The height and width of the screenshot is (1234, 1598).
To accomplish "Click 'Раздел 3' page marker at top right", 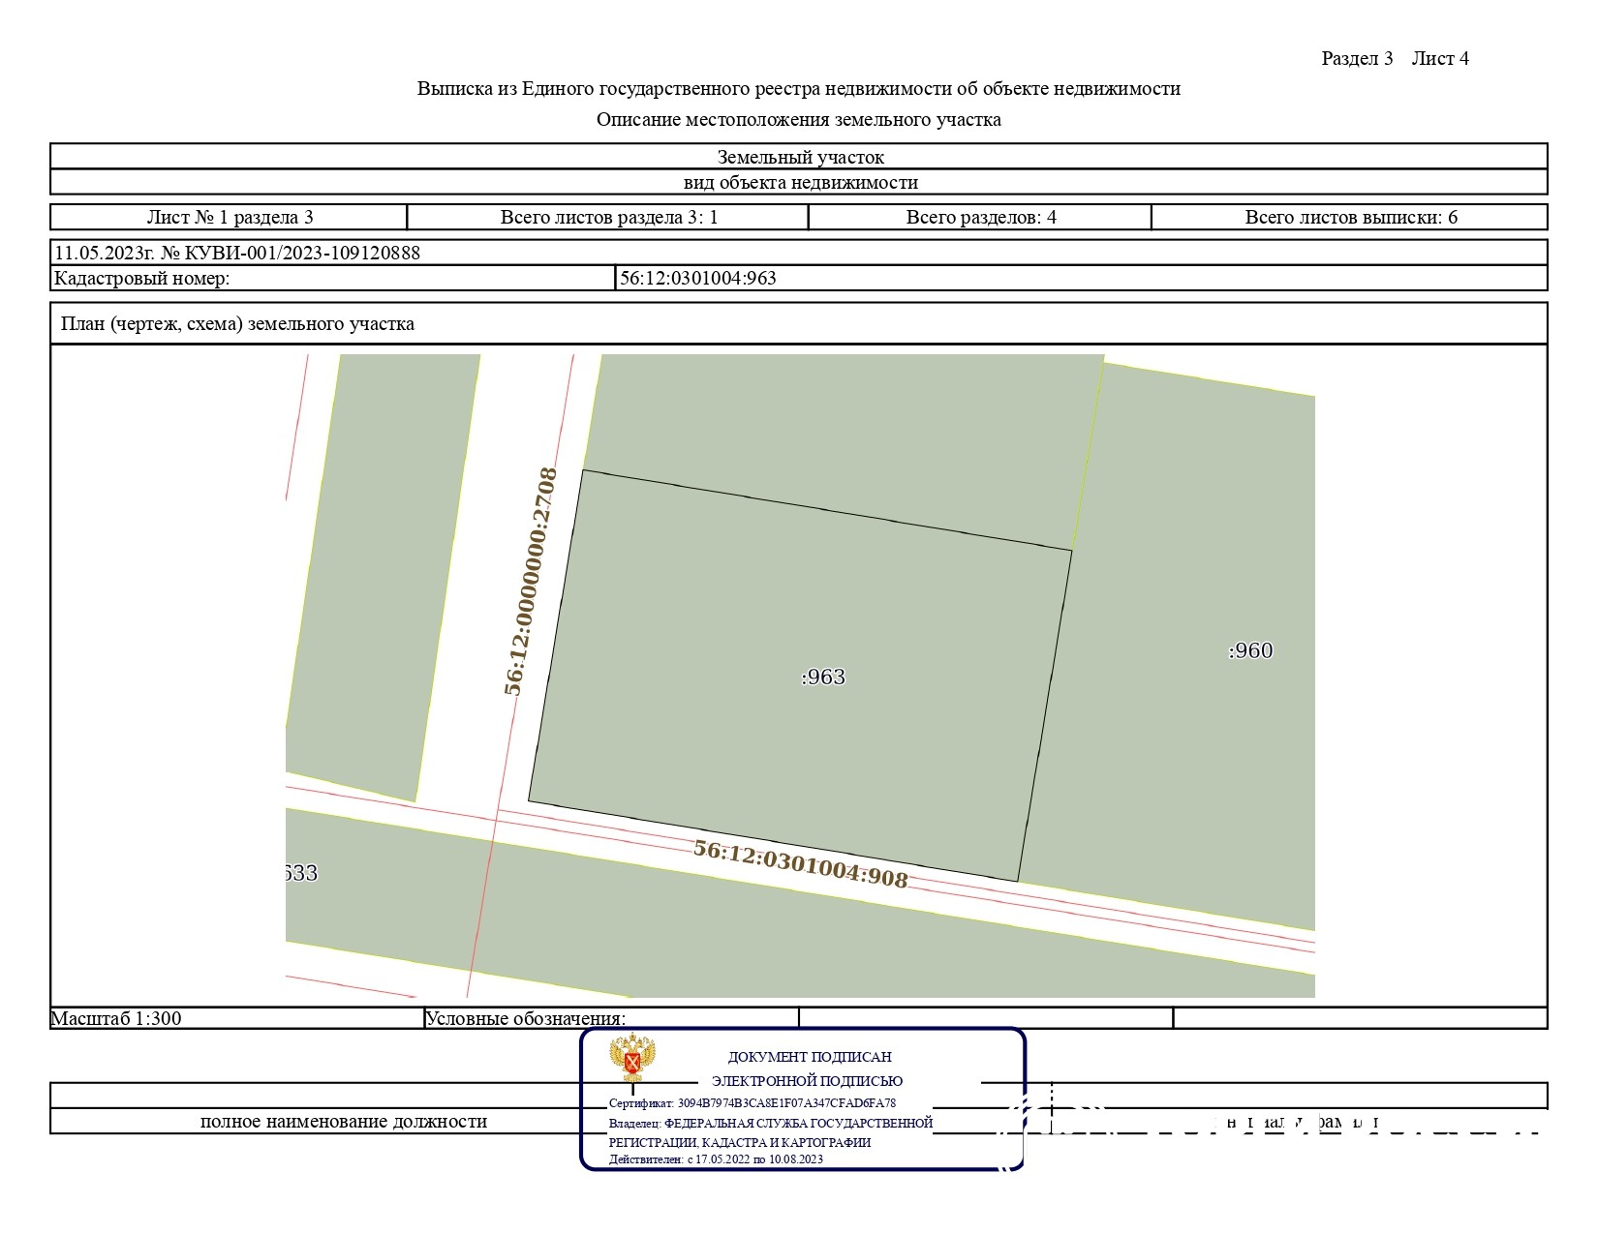I will click(x=1356, y=58).
